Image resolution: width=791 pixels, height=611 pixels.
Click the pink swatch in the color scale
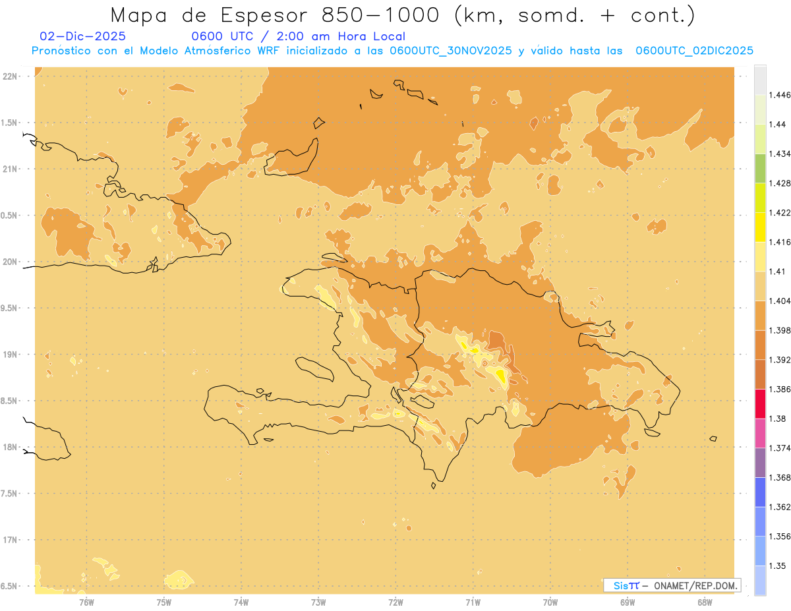pyautogui.click(x=760, y=434)
